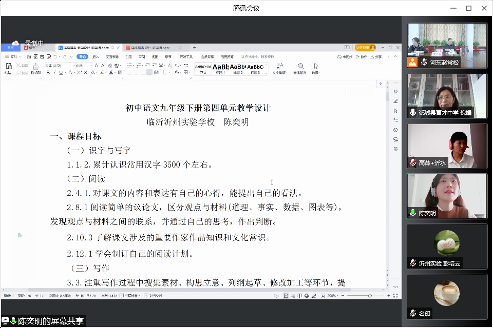Switch to the pptx document tab
Viewport: 493px width, 328px height.
[148, 48]
